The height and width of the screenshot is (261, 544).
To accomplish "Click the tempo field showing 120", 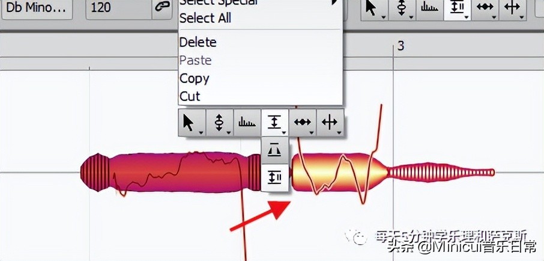I will [x=119, y=8].
